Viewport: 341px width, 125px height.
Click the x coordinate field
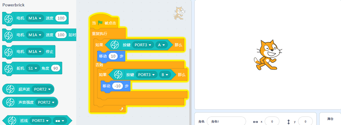272,122
